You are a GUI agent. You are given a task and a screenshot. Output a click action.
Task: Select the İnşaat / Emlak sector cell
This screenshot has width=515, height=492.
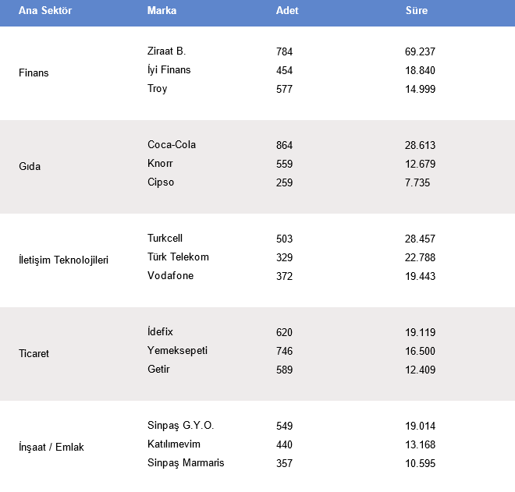51,448
